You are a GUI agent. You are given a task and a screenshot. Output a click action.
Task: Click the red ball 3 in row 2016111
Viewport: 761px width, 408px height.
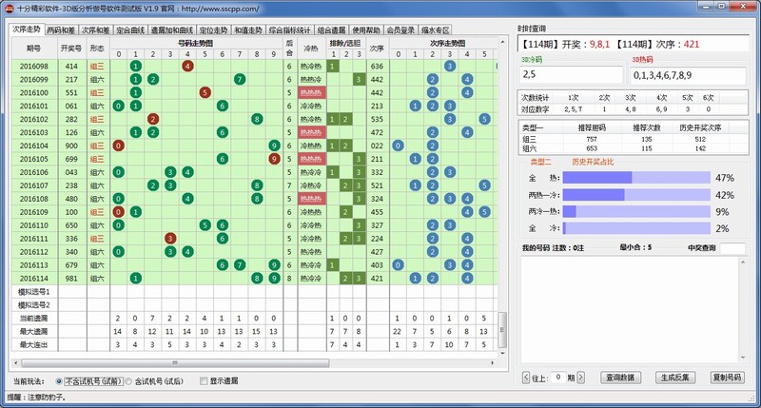pos(169,239)
